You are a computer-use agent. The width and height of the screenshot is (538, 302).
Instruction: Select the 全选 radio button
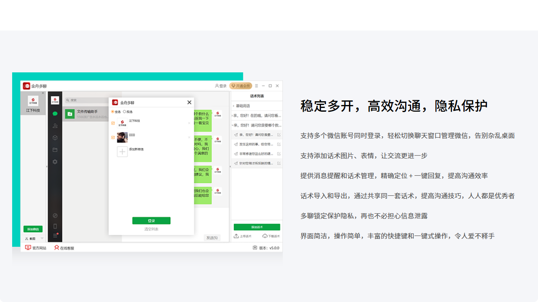[x=112, y=112]
